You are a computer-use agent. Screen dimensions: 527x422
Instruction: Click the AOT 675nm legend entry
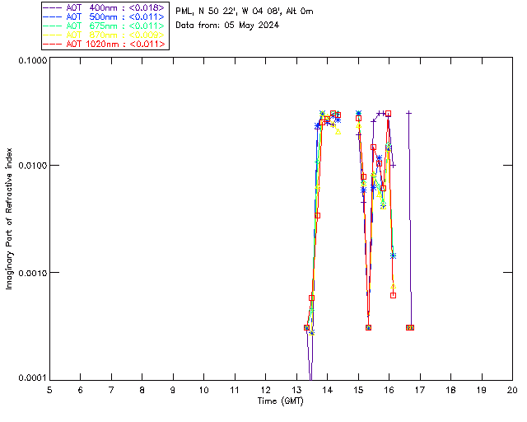click(105, 26)
